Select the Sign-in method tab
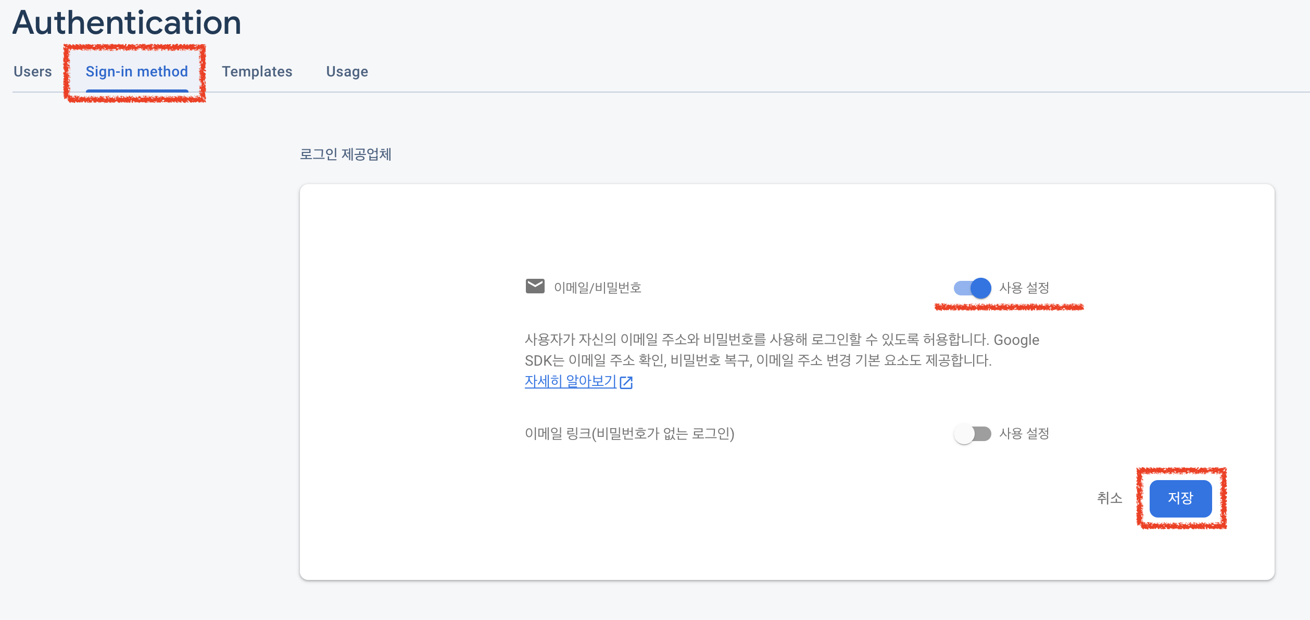This screenshot has height=620, width=1310. 136,72
